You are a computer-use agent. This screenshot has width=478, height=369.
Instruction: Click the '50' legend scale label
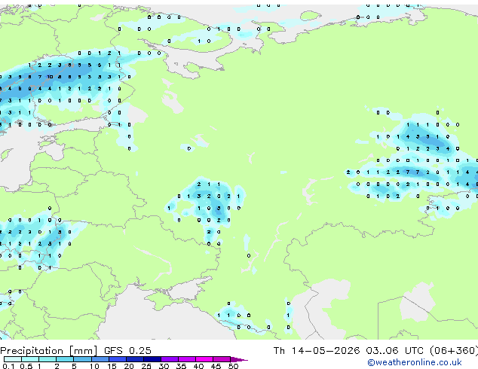point(234,366)
